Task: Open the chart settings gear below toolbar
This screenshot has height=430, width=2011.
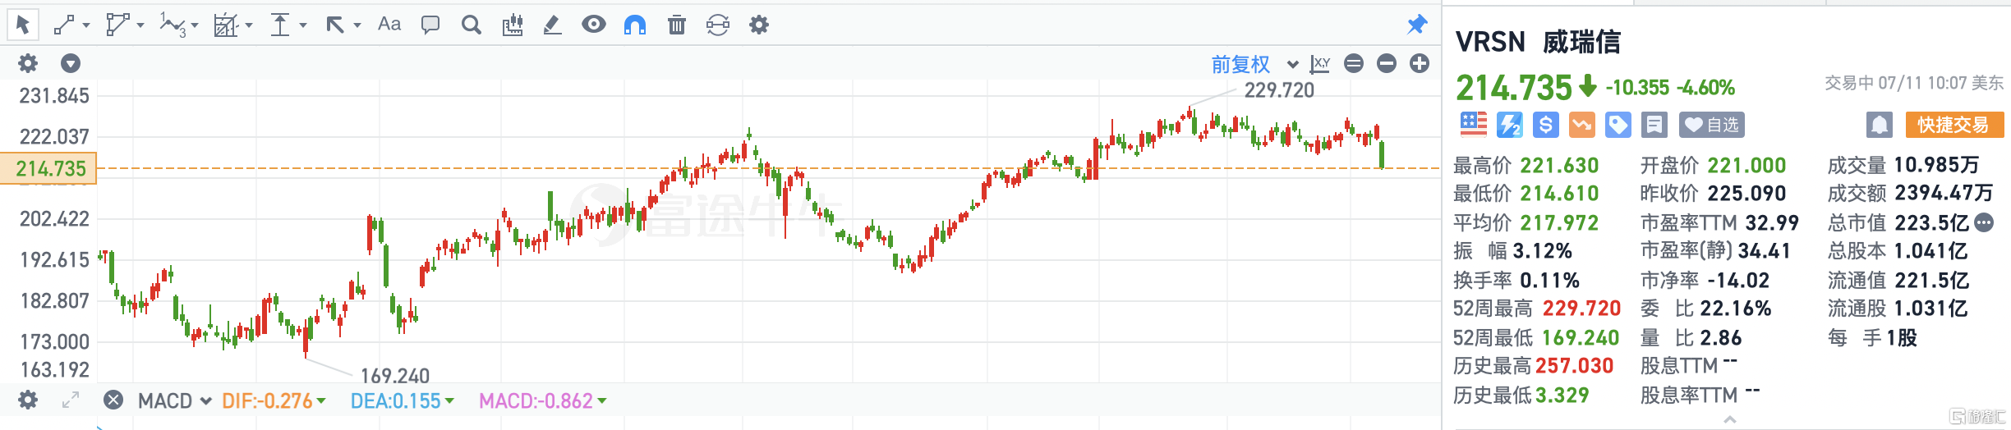Action: (x=28, y=63)
